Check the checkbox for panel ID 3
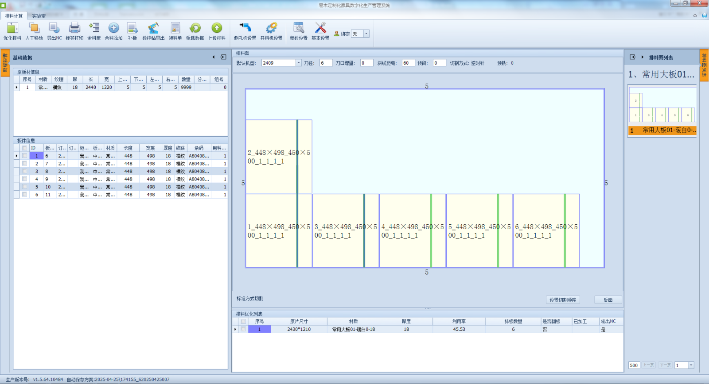The width and height of the screenshot is (709, 384). 25,171
